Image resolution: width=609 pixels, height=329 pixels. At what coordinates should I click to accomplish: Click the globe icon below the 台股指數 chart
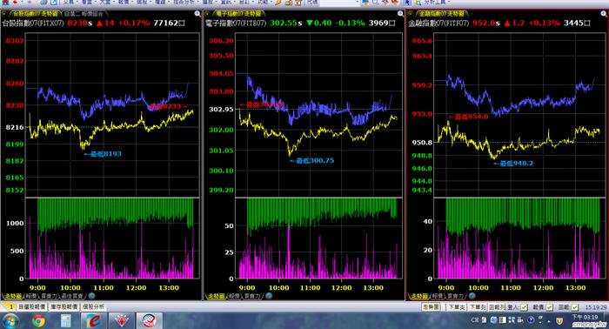(91, 296)
